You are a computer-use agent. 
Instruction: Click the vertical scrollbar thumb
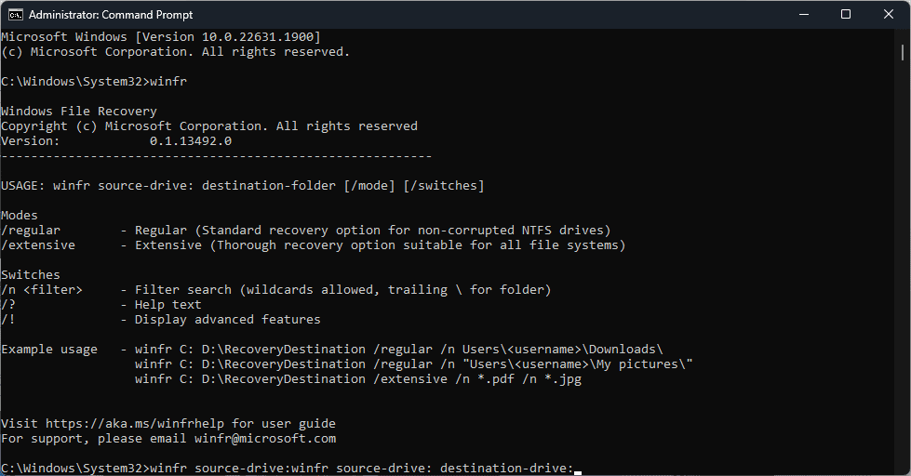pyautogui.click(x=903, y=52)
